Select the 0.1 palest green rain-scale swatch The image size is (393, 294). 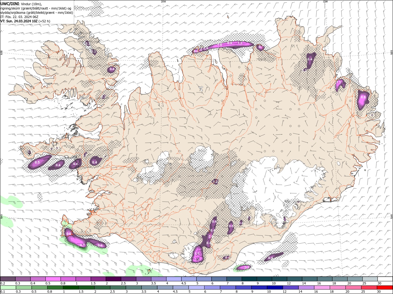tap(8, 288)
